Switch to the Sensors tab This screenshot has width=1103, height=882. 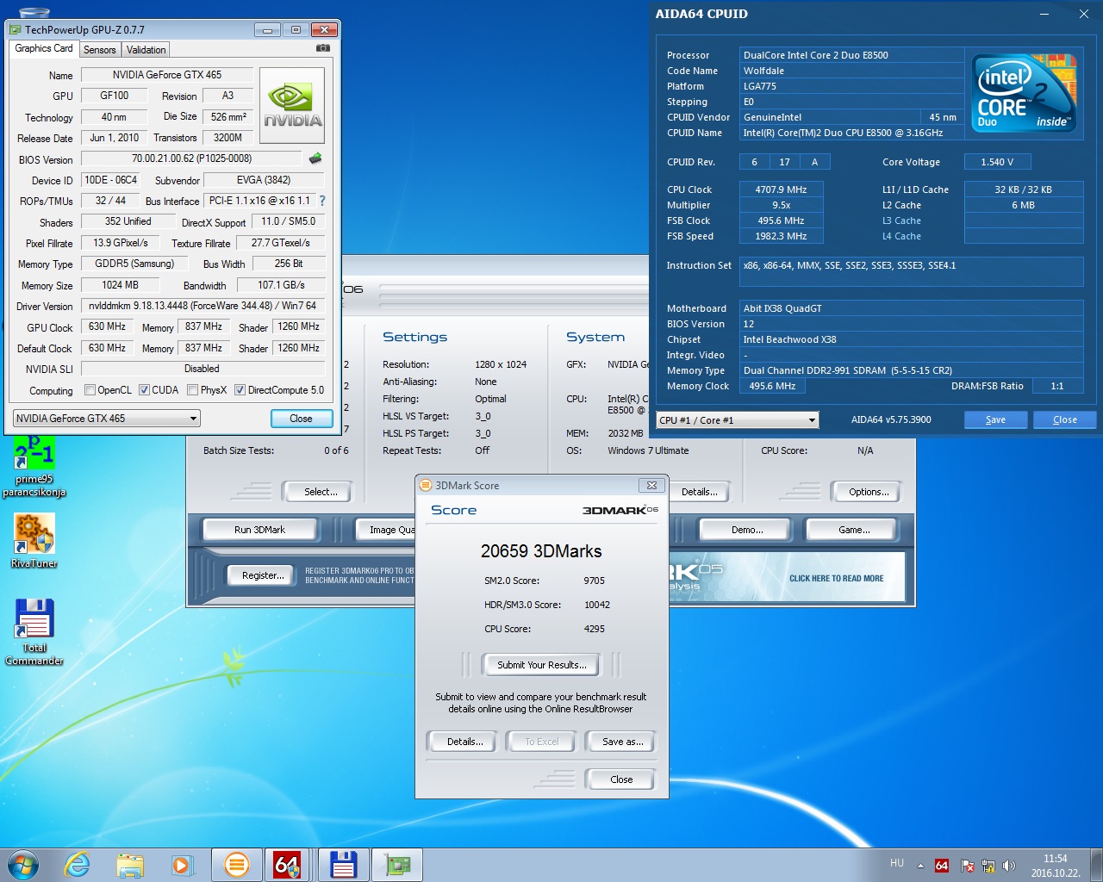coord(99,50)
